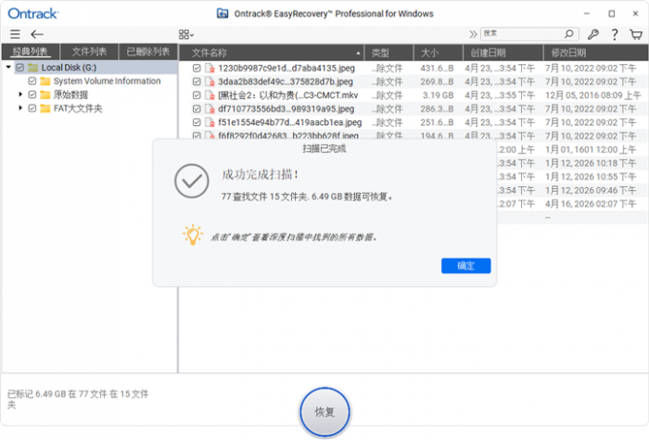The image size is (649, 440).
Task: Select file 1230b9987c9e1d...d7aba4135.jpeg
Action: point(286,69)
